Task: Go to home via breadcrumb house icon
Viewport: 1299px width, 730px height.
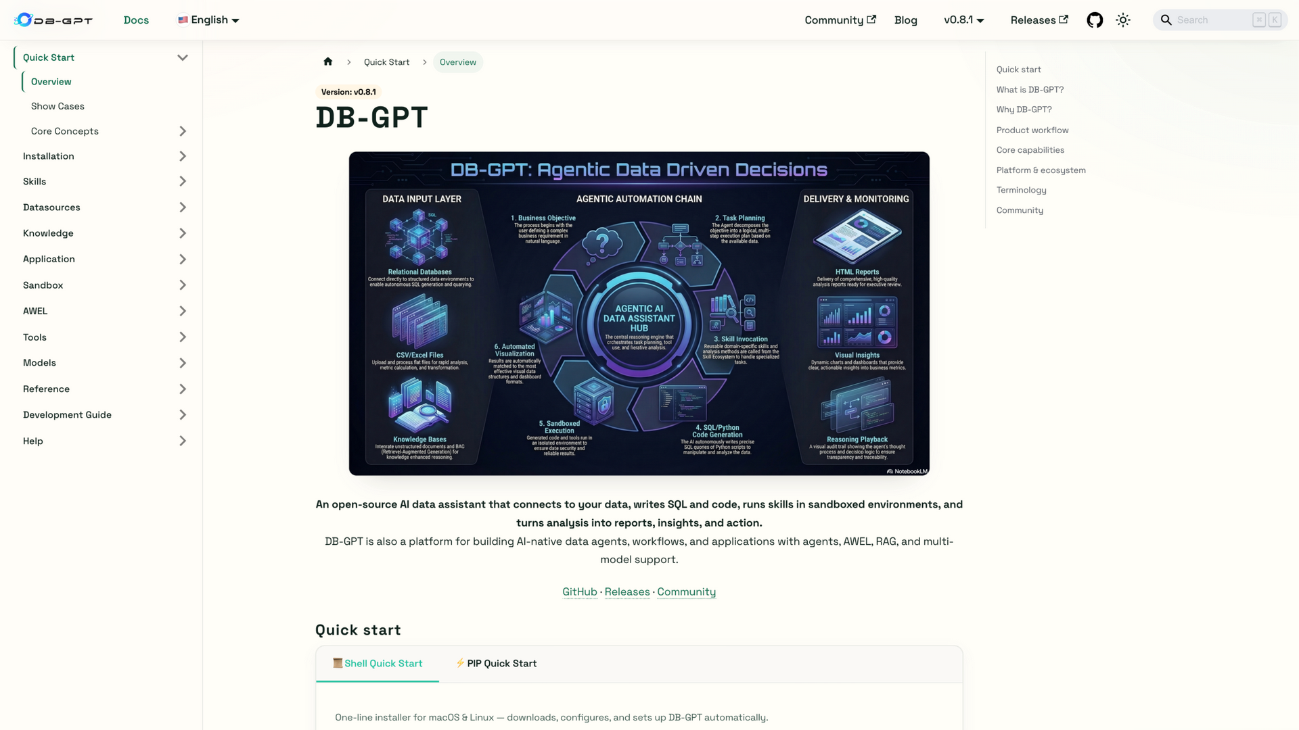Action: coord(328,62)
